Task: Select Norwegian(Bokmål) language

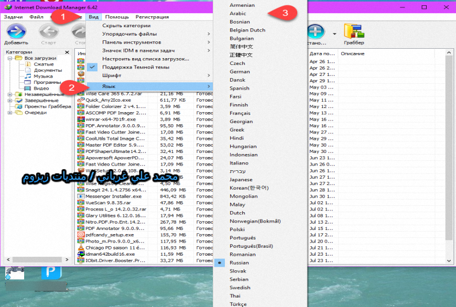Action: pyautogui.click(x=255, y=221)
